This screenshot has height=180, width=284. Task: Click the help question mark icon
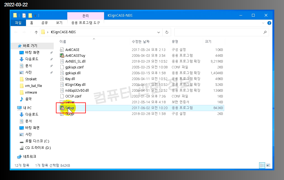(x=269, y=23)
